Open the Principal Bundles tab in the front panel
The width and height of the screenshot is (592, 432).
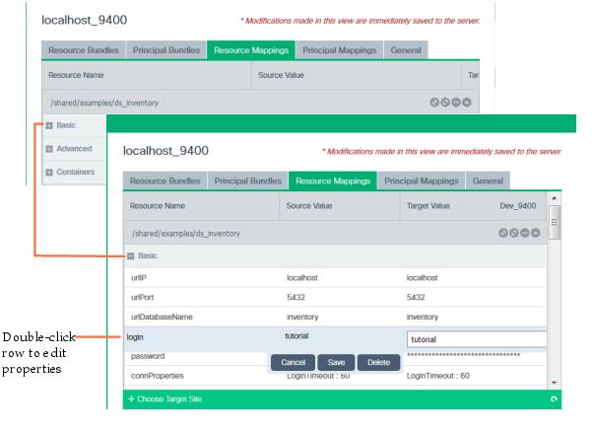tap(248, 181)
